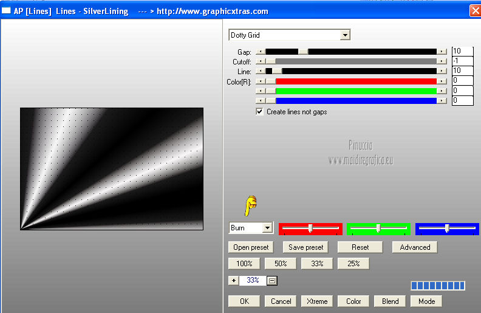The width and height of the screenshot is (481, 313).
Task: Click the Gap value field
Action: click(463, 51)
